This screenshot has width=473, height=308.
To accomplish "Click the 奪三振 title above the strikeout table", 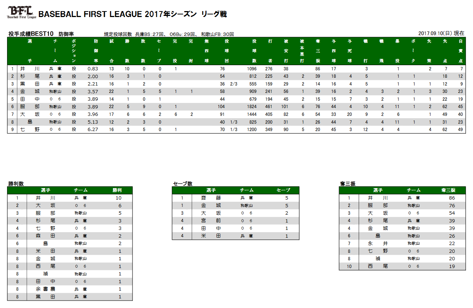I will pyautogui.click(x=348, y=184).
